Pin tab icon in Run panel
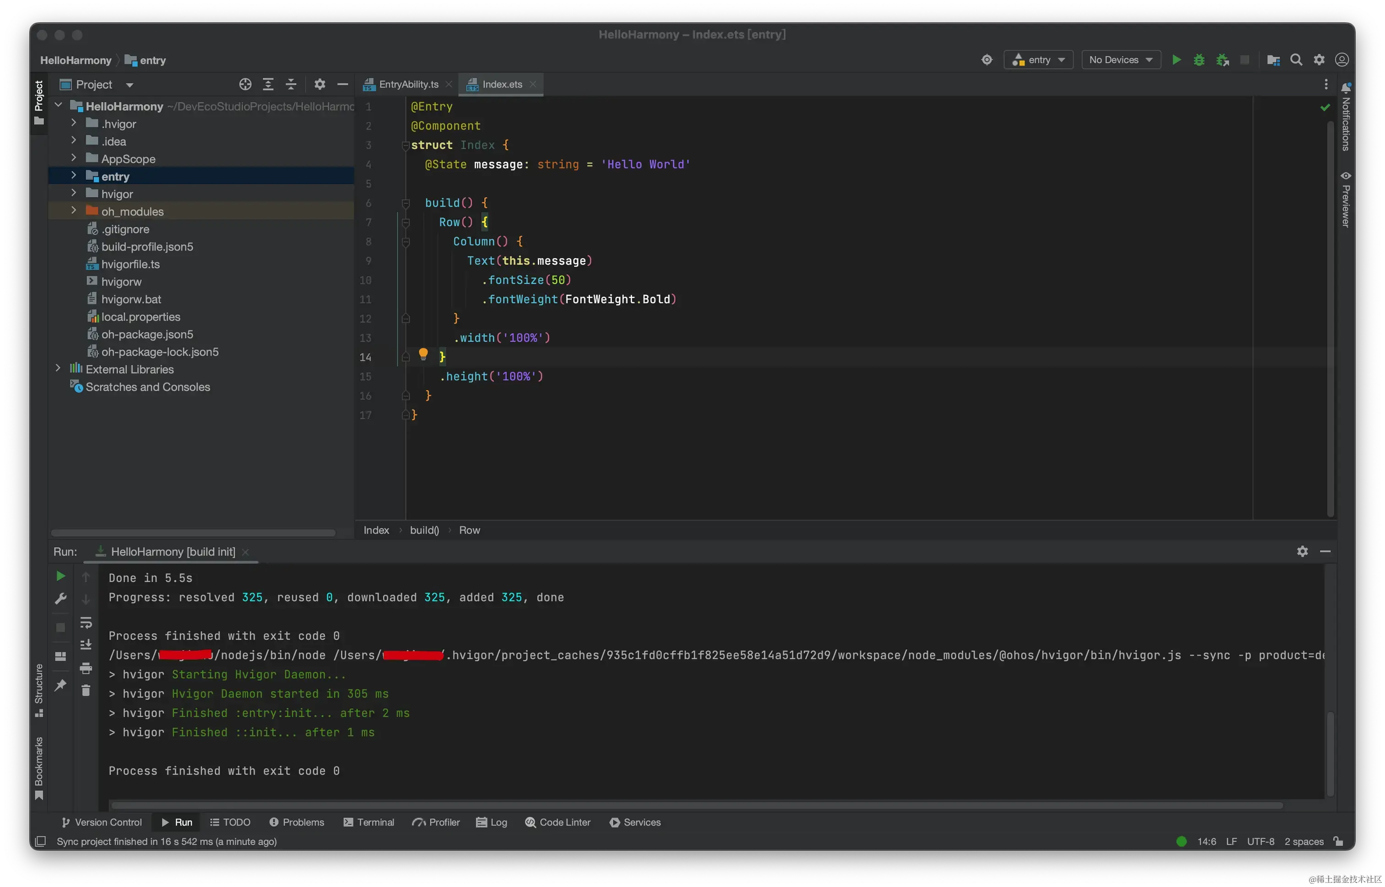Viewport: 1385px width, 887px height. (x=60, y=686)
